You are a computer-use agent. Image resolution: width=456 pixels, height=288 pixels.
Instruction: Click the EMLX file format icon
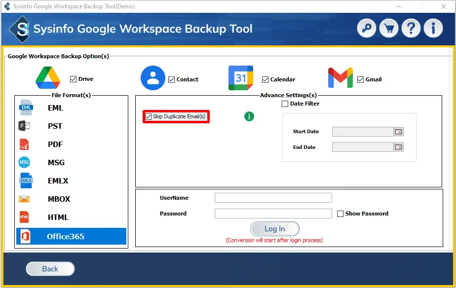click(x=26, y=180)
